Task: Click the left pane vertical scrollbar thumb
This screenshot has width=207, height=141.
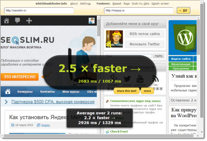Action: 99,28
